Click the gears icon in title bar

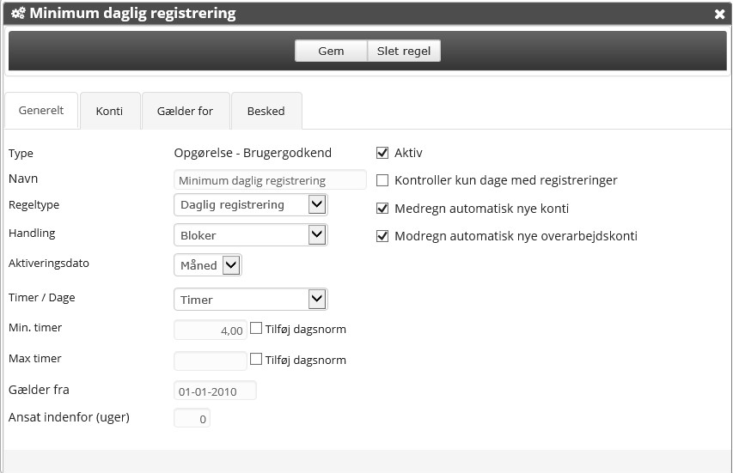pos(17,14)
